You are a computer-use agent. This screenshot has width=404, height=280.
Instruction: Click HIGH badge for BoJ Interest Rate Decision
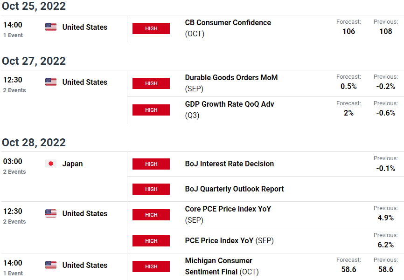[151, 164]
